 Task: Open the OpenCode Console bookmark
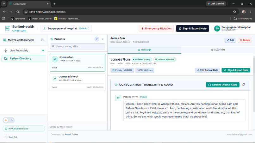click(x=40, y=19)
